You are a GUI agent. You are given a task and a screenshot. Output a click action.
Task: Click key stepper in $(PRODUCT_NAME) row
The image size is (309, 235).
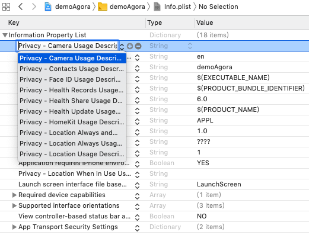coord(137,111)
